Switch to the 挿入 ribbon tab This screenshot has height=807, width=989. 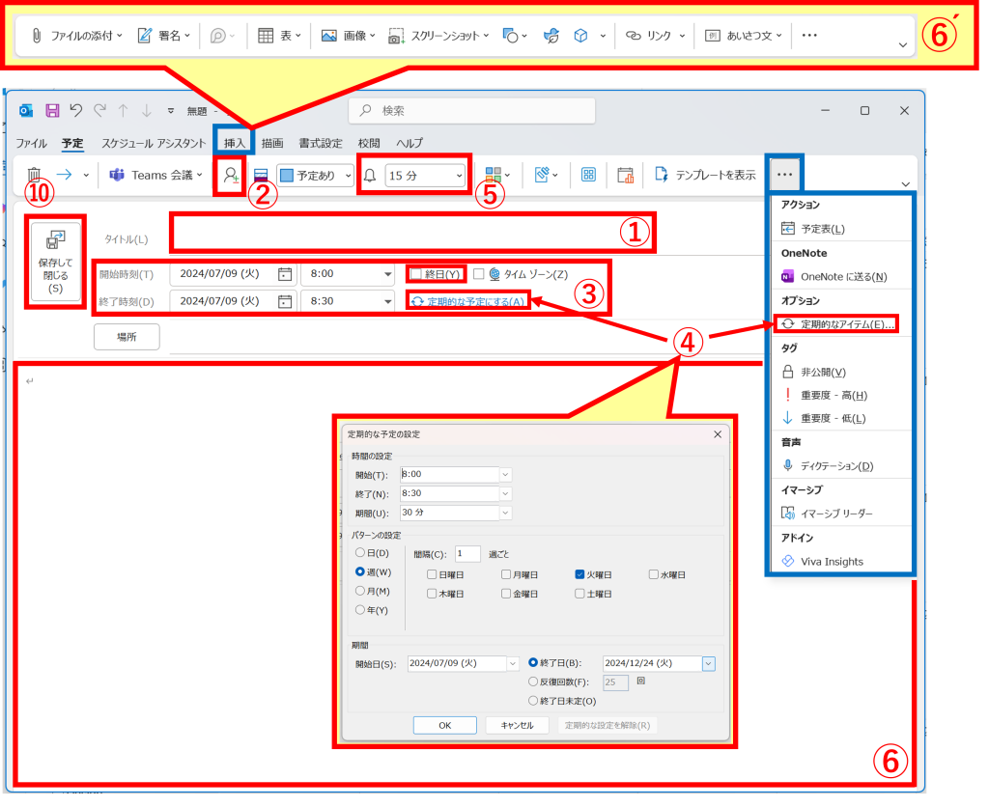pyautogui.click(x=235, y=143)
